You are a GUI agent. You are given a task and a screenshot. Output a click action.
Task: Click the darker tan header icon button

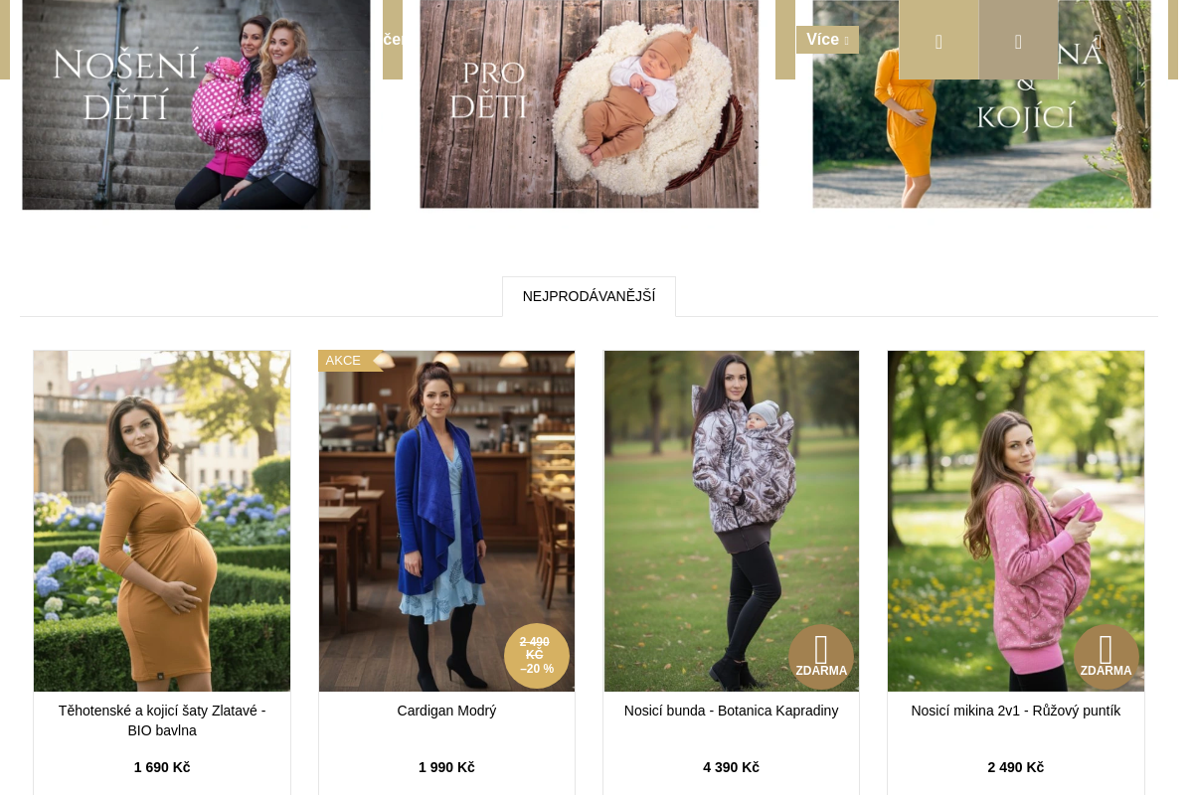point(1018,40)
